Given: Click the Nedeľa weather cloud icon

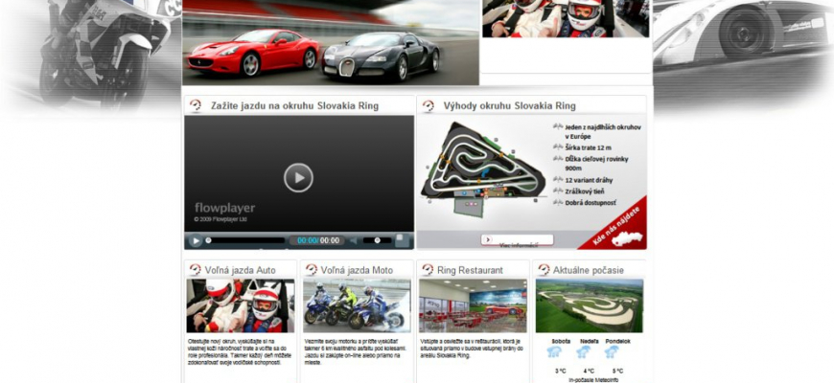Looking at the screenshot, I should 584,352.
